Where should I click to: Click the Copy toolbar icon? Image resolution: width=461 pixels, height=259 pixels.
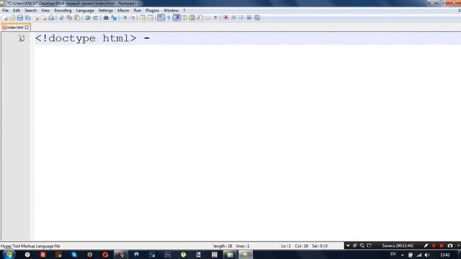coord(69,18)
